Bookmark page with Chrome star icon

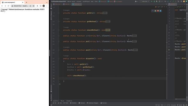33,6
